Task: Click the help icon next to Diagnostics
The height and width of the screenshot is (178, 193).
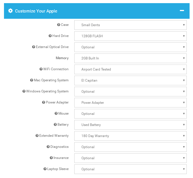Action: pyautogui.click(x=48, y=147)
